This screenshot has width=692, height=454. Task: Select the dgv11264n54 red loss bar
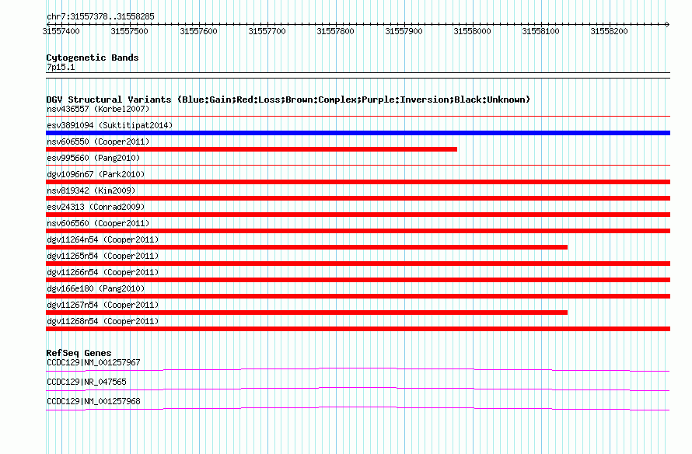pyautogui.click(x=306, y=247)
